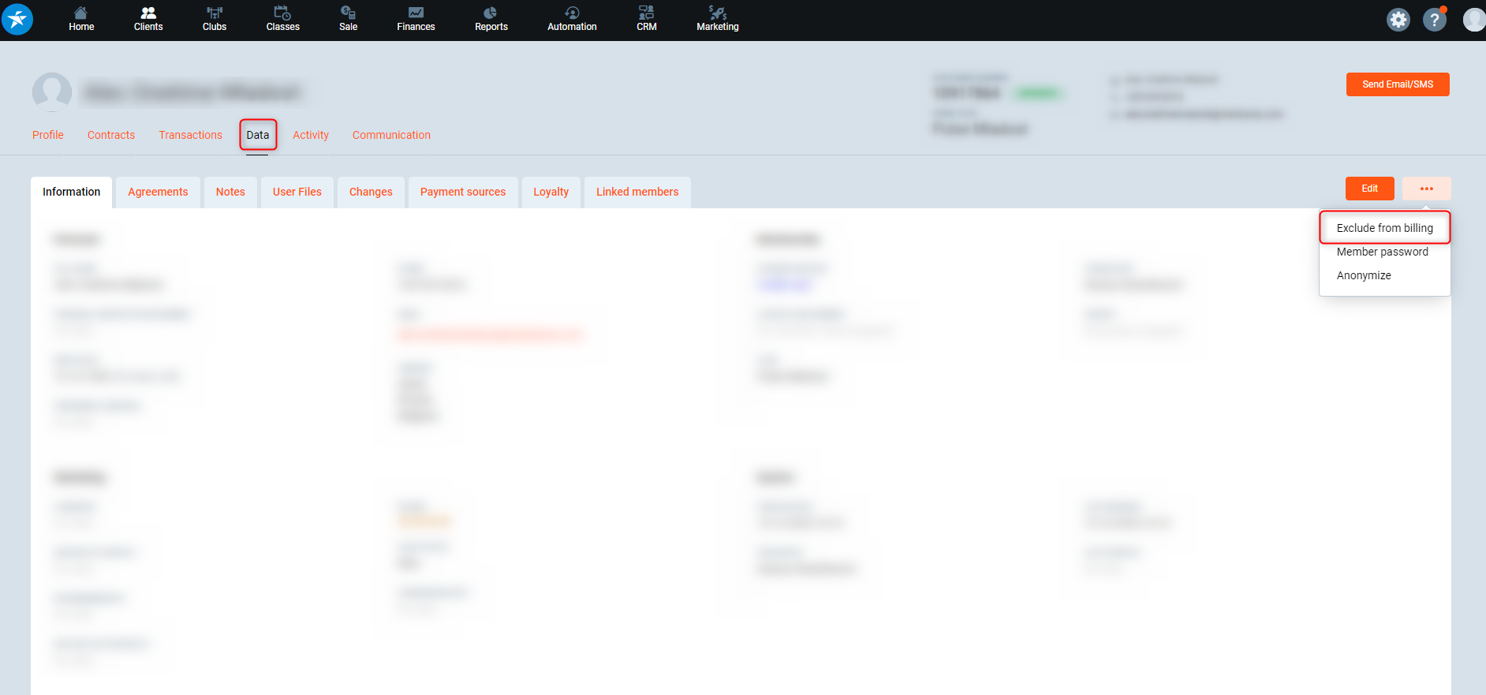Open Automation icon in navbar
Viewport: 1486px width, 695px height.
(572, 13)
